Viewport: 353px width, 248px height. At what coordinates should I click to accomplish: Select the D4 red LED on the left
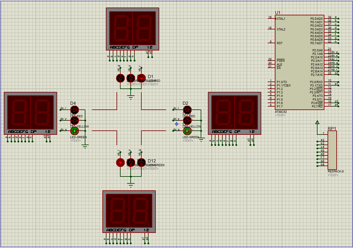click(74, 110)
